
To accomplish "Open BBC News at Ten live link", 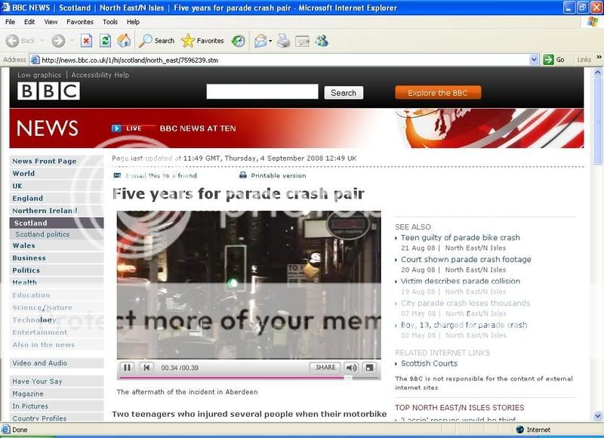I will (x=198, y=128).
